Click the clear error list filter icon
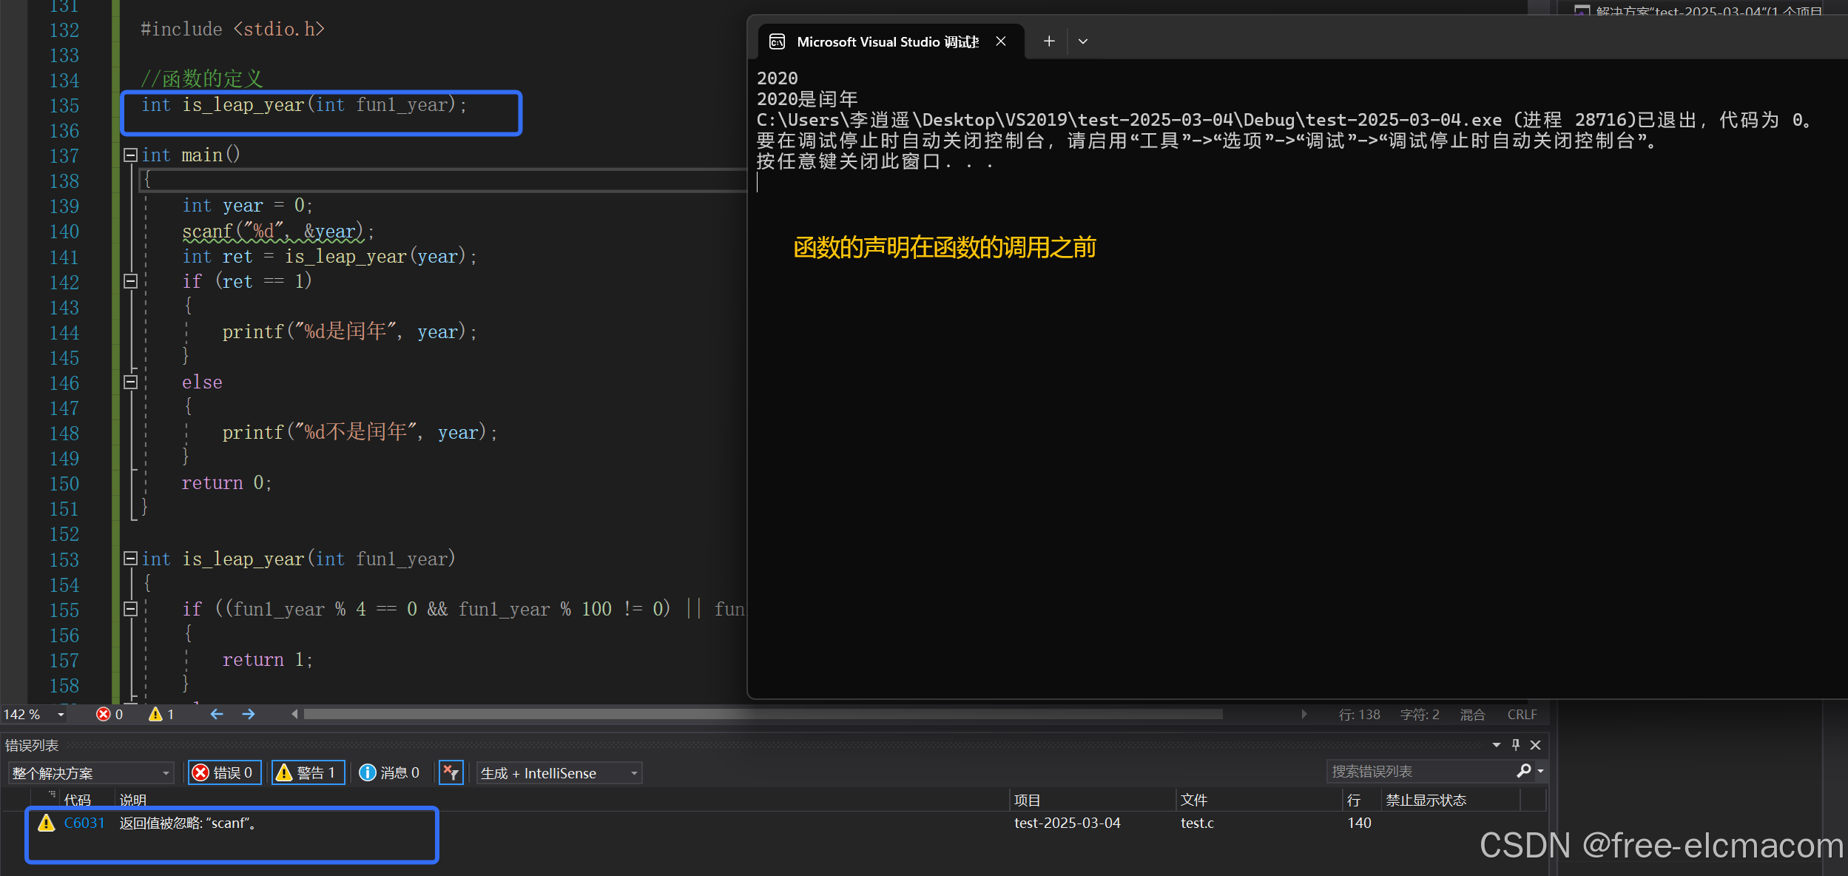1848x876 pixels. pyautogui.click(x=451, y=773)
